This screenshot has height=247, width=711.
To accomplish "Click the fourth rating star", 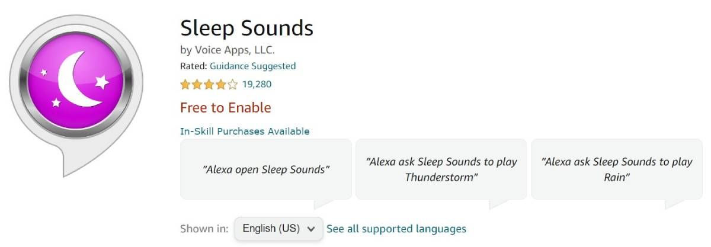I will click(221, 84).
